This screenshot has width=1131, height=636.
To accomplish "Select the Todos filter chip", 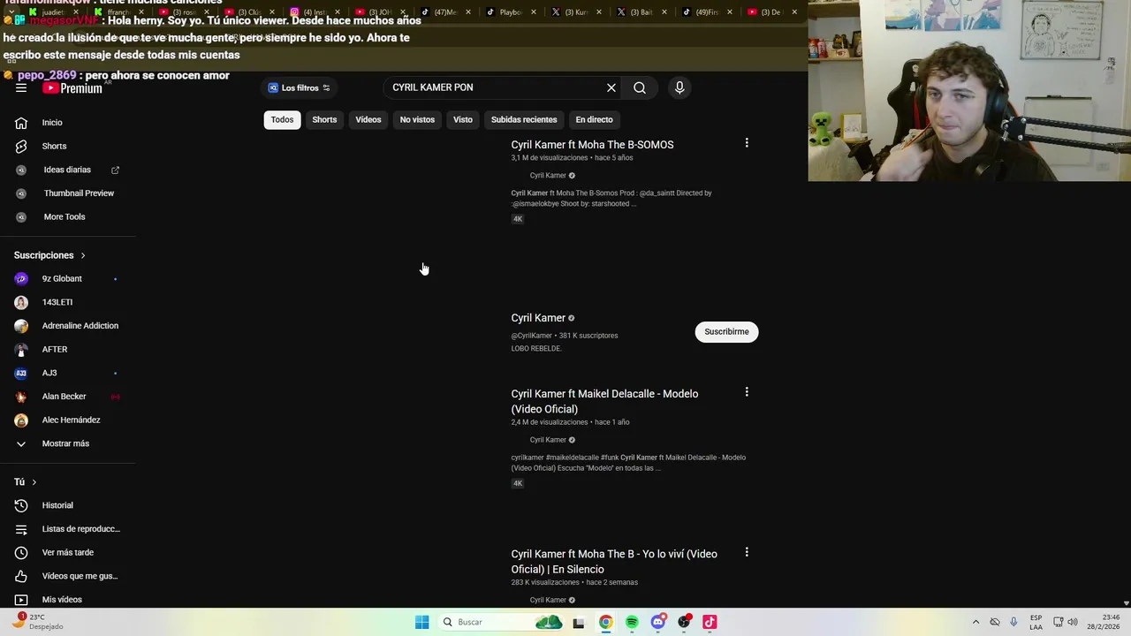I will [282, 119].
